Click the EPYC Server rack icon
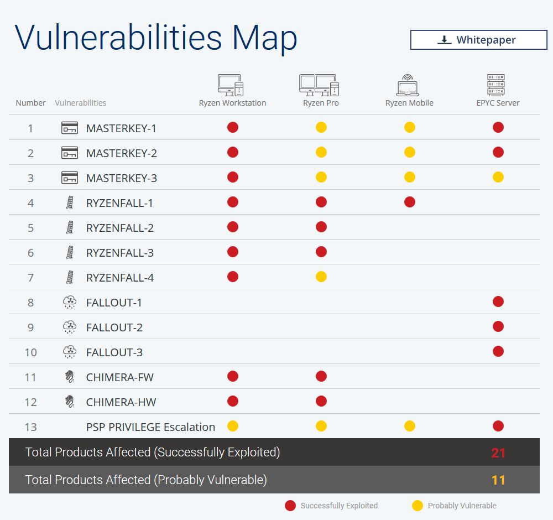Viewport: 553px width, 520px height. pos(496,85)
